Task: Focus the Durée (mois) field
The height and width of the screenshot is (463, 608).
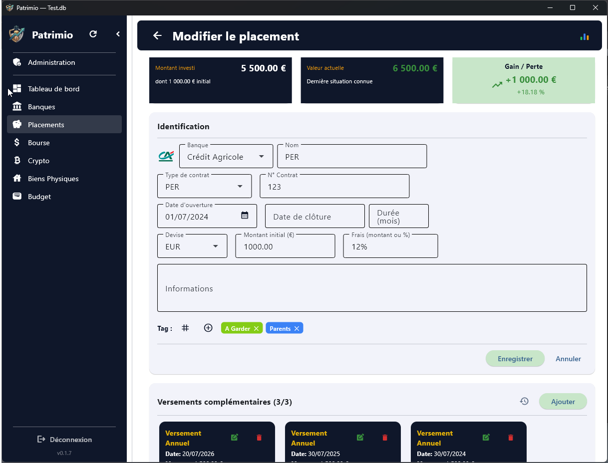Action: point(399,217)
